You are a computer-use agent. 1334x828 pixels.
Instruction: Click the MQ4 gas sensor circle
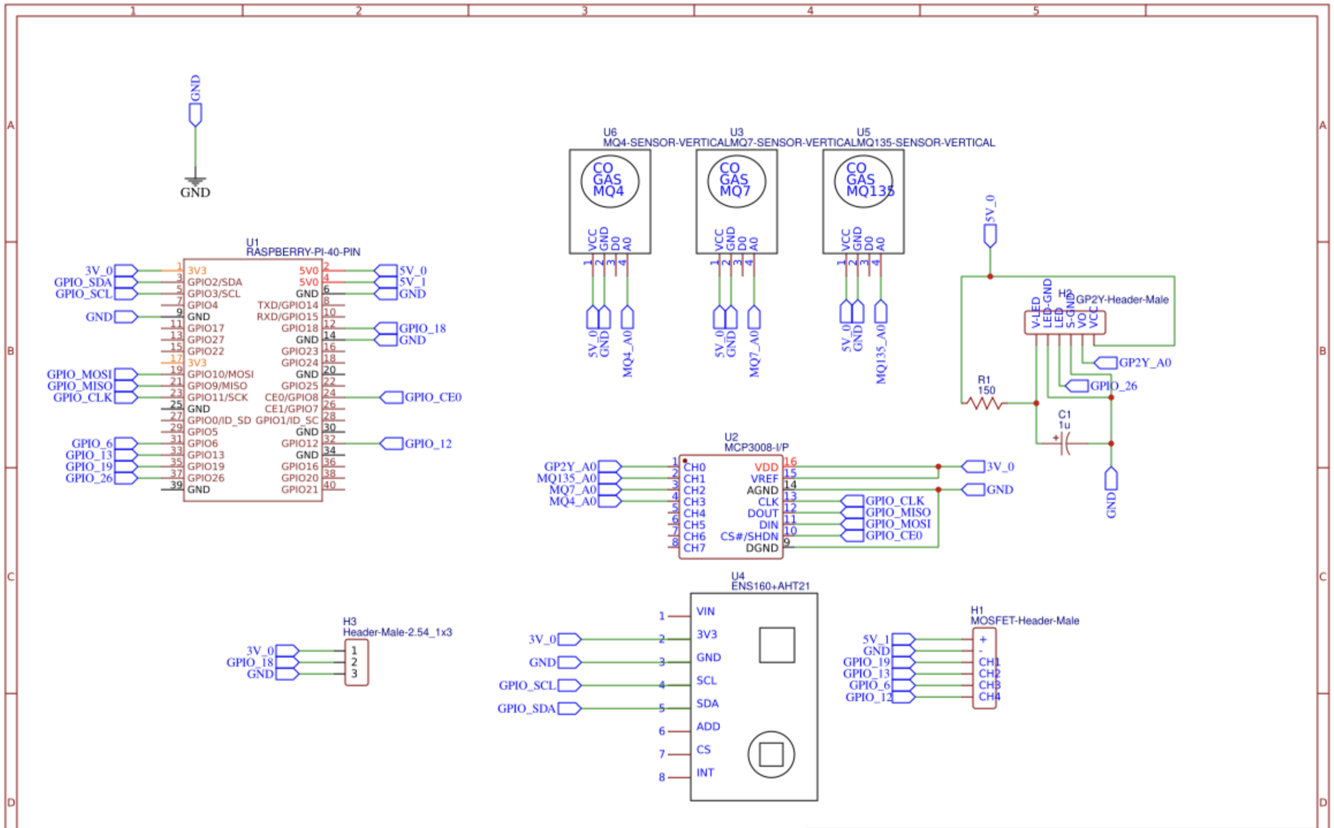609,181
